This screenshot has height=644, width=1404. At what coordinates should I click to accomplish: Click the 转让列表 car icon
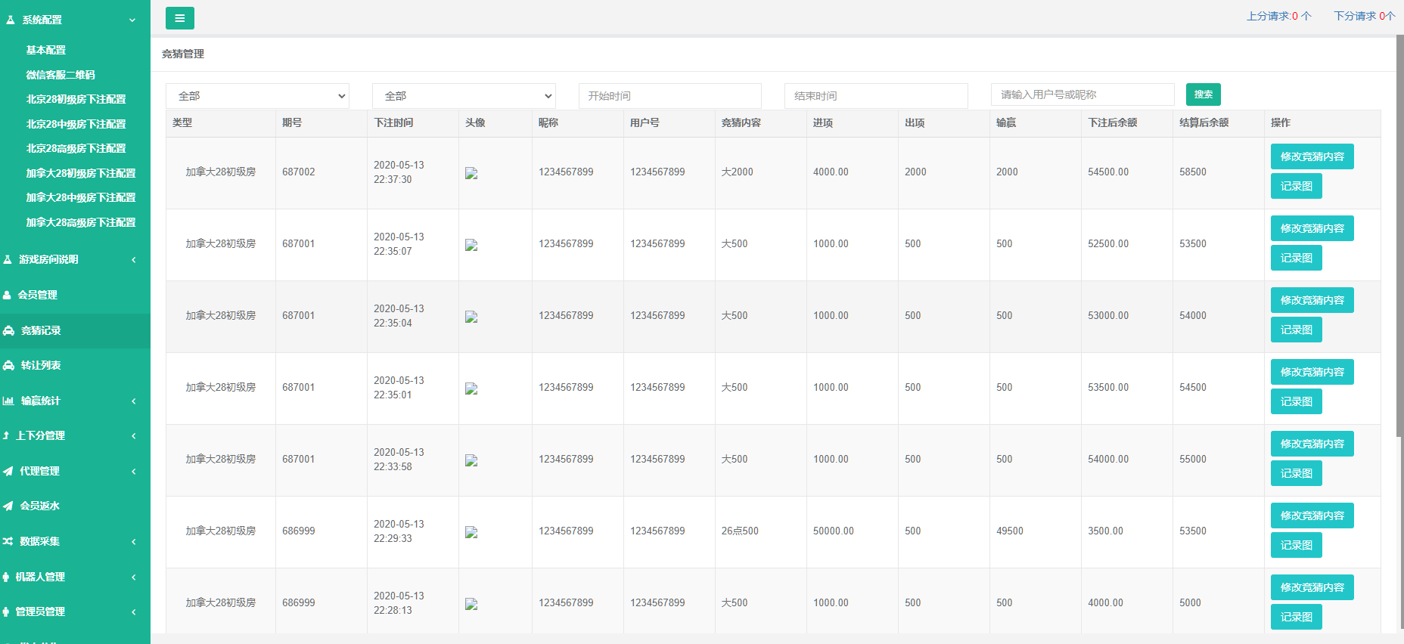click(9, 365)
